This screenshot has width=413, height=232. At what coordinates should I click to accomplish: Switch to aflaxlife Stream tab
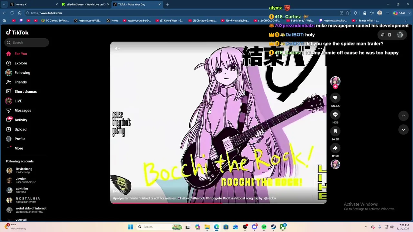pos(85,5)
